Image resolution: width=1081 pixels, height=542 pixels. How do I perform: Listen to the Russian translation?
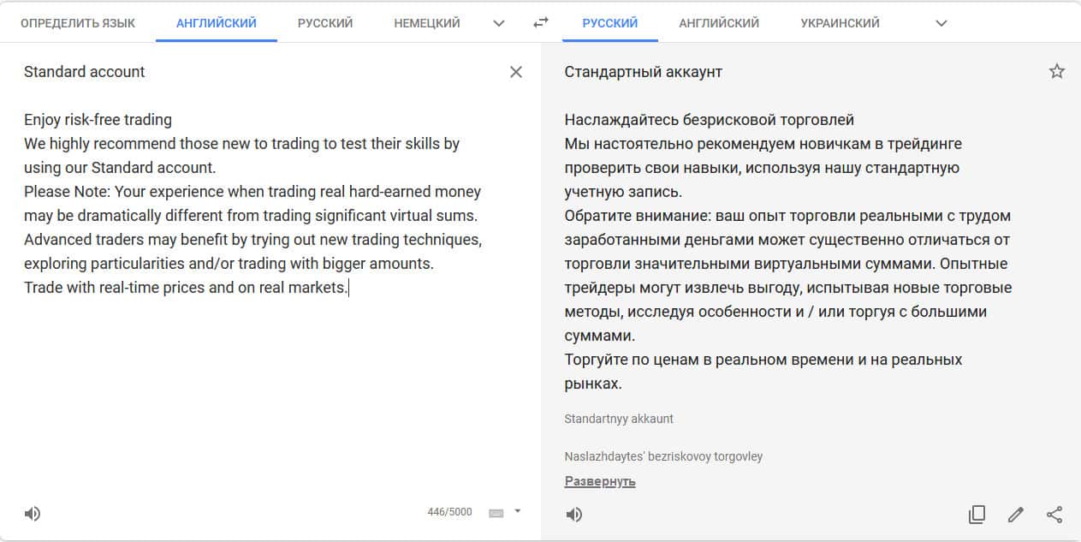[x=574, y=515]
